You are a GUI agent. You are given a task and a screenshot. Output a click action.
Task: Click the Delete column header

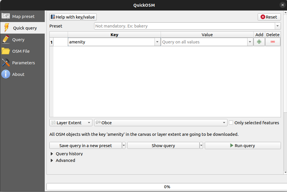click(273, 35)
